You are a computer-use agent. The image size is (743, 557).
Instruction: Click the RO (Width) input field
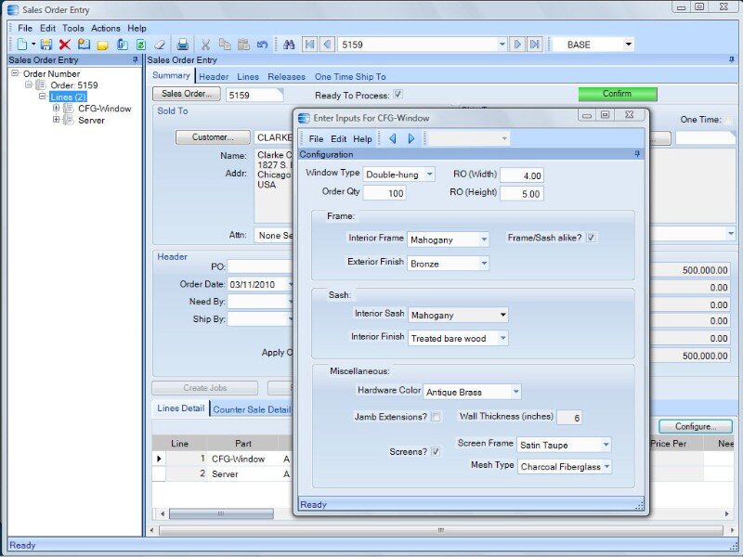pyautogui.click(x=521, y=175)
